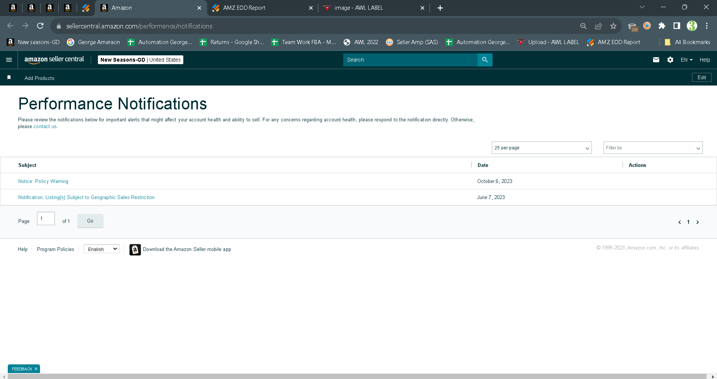Click the Add Products shortcut
717x379 pixels.
pos(39,78)
